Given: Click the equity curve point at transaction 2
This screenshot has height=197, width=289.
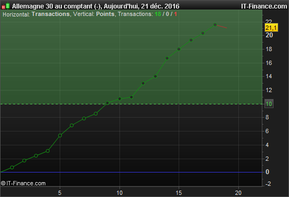Looking at the screenshot, I should click(24, 161).
